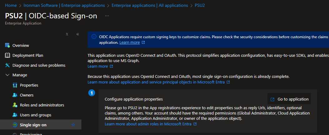The image size is (329, 135).
Task: Select Deployment Plan menu item
Action: (x=28, y=55)
